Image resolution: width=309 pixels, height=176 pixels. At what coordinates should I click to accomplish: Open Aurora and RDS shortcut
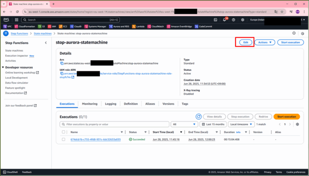click(x=119, y=27)
